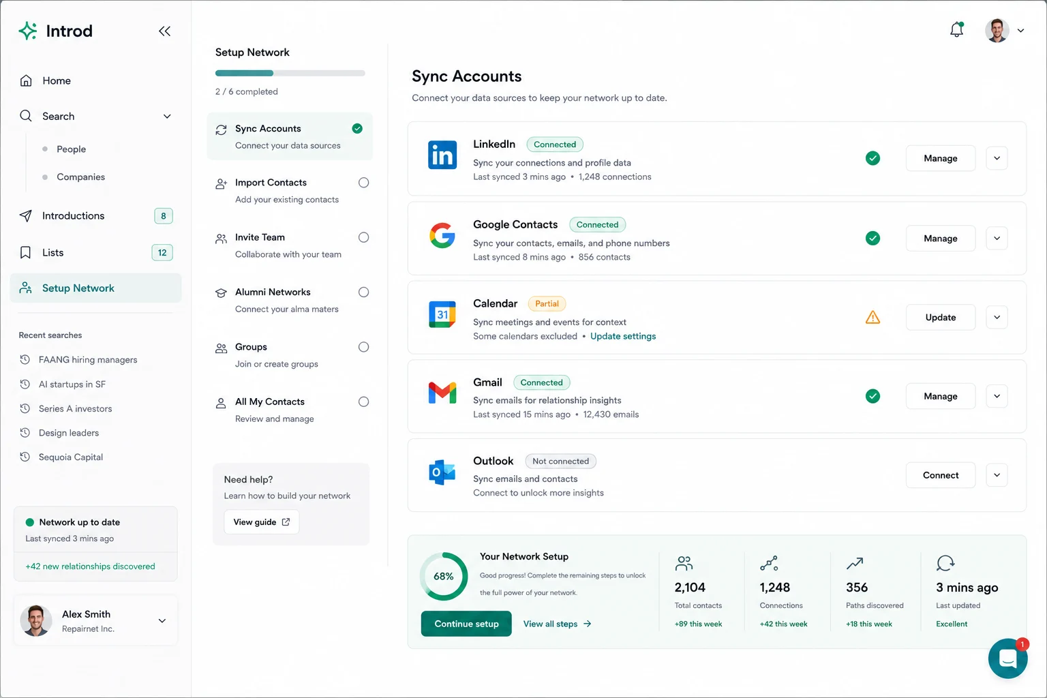Click Gmail green checkmark status icon
Screen dimensions: 1047x698
pyautogui.click(x=872, y=396)
